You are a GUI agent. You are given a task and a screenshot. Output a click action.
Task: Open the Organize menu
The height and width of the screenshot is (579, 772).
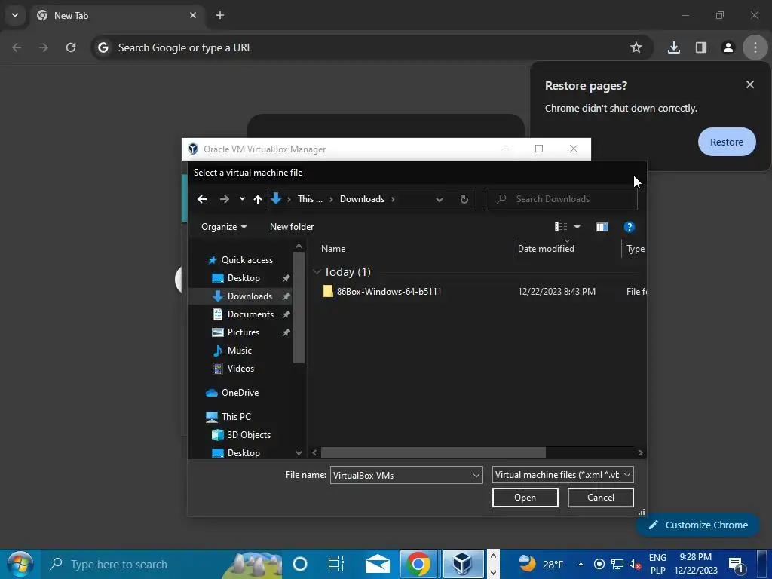[224, 226]
